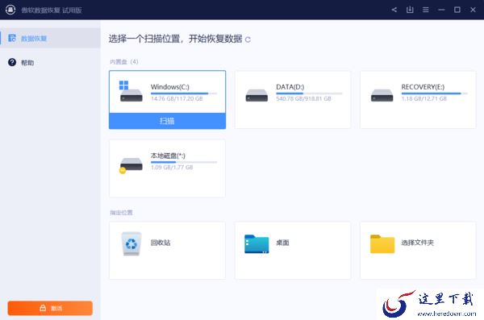Click the RECOVERY(E:) usage bar

pyautogui.click(x=434, y=94)
